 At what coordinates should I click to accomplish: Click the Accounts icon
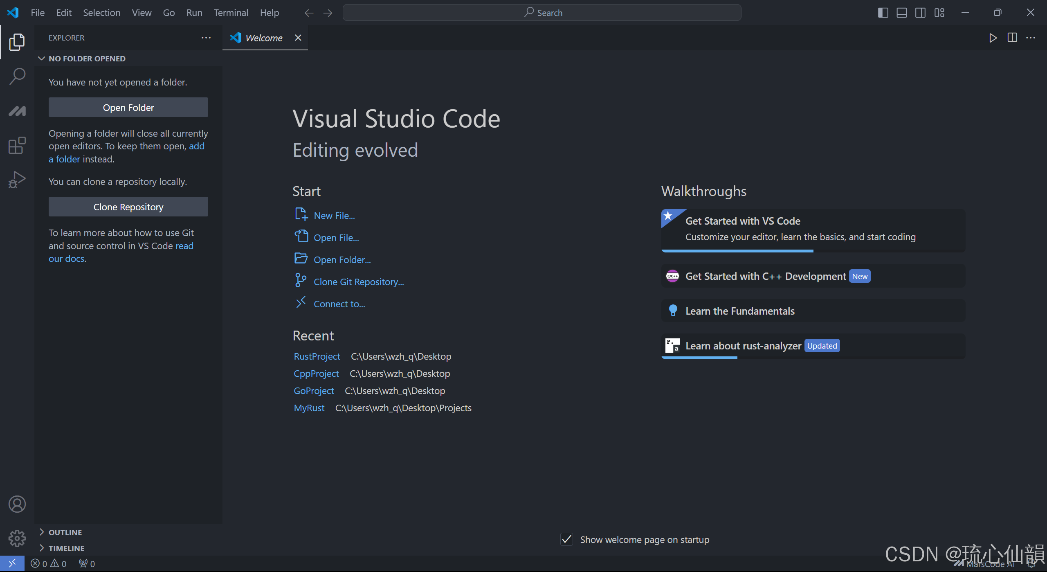pos(17,504)
